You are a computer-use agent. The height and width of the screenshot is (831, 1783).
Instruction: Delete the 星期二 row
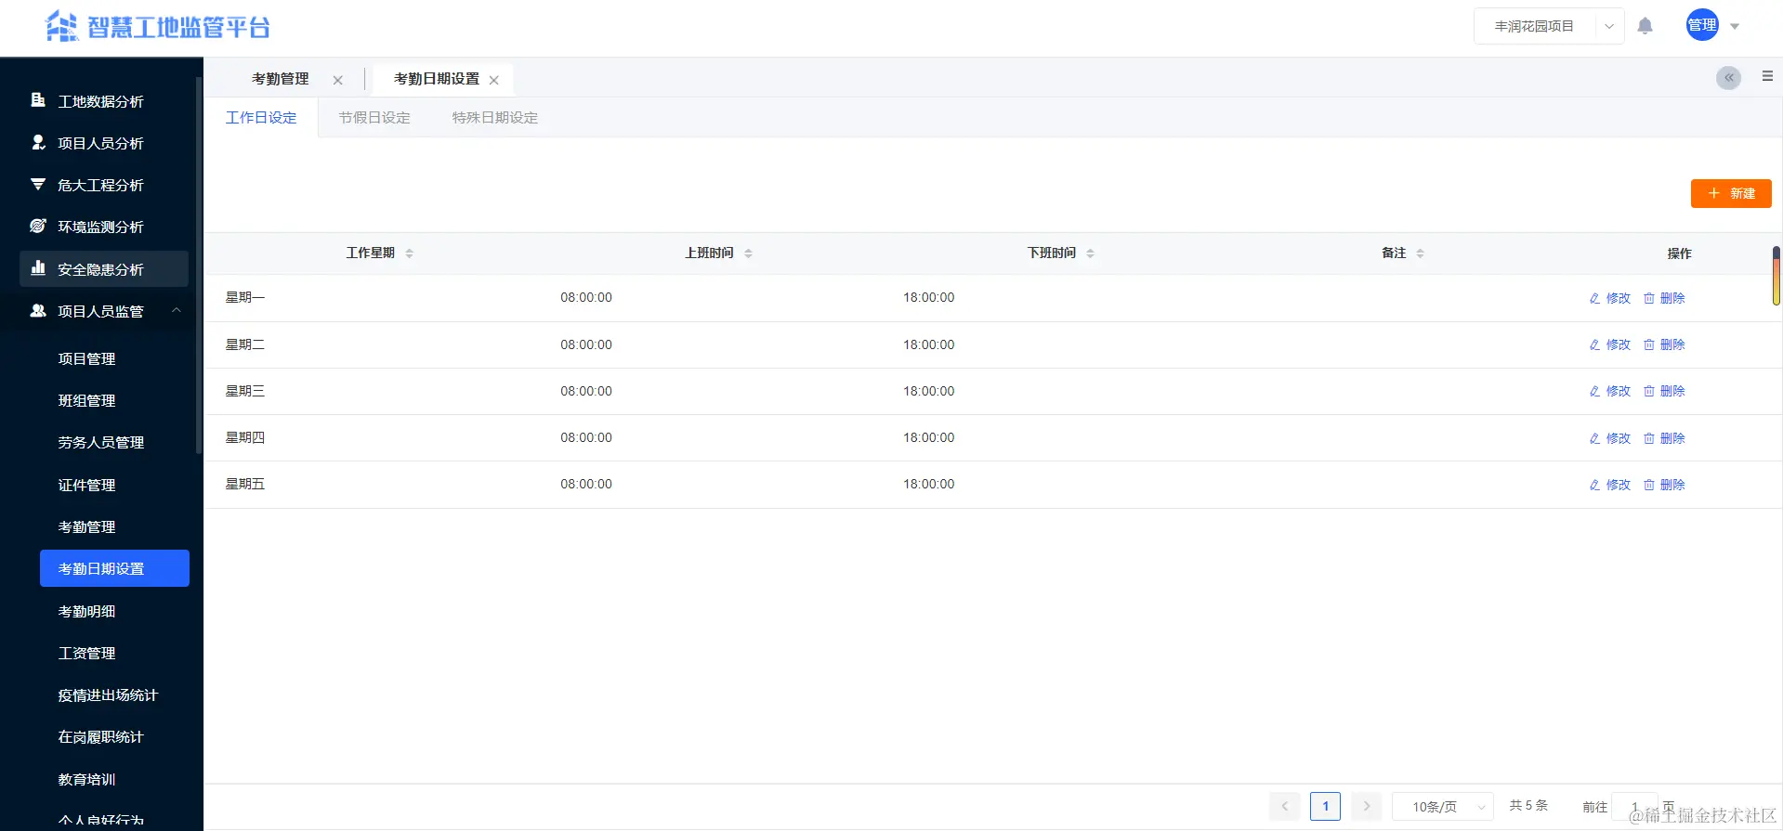tap(1664, 344)
